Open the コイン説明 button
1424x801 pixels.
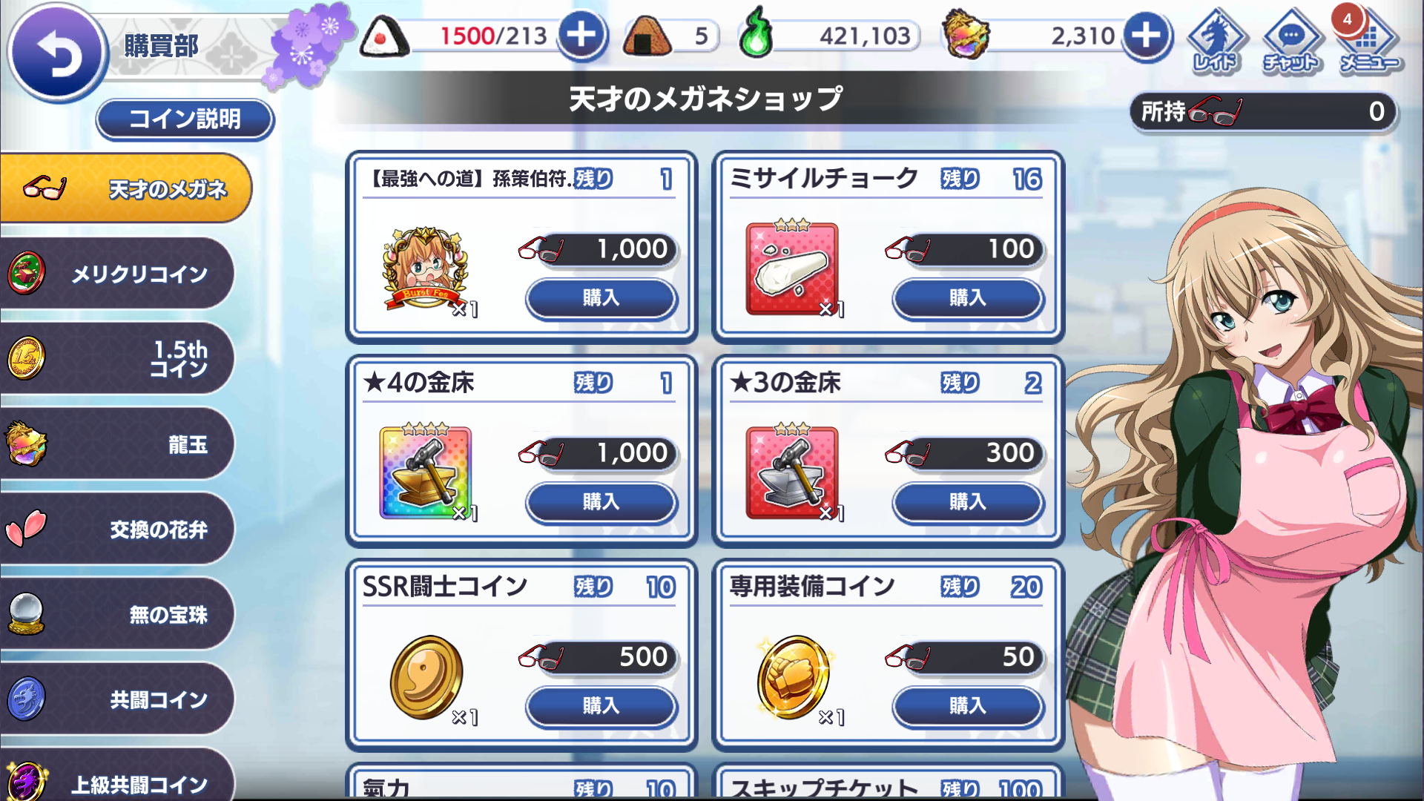tap(185, 119)
